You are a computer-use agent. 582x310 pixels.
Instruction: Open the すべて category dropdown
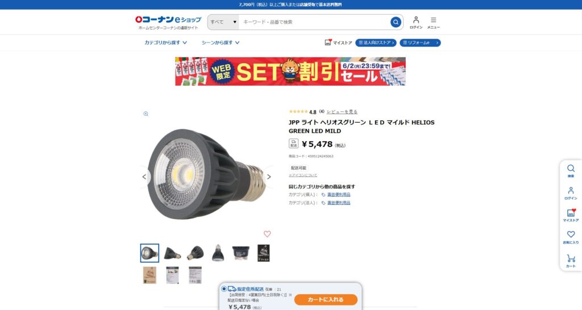click(x=223, y=22)
